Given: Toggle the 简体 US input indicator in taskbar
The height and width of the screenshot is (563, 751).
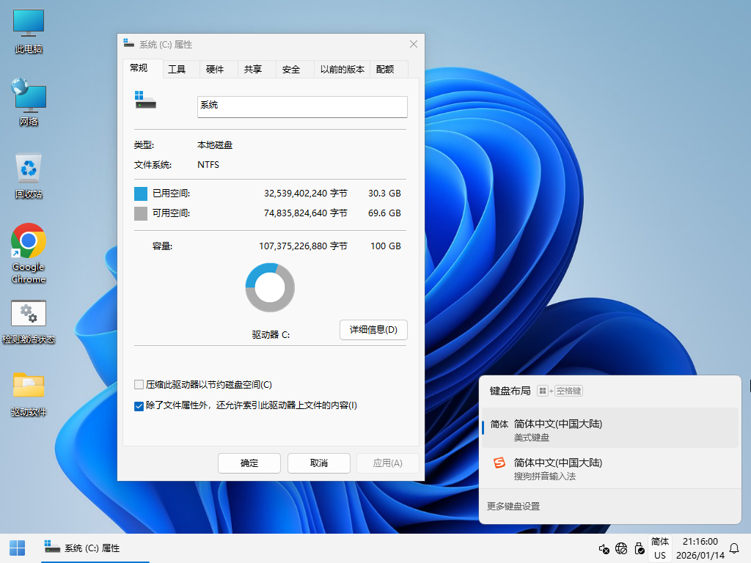Looking at the screenshot, I should (x=660, y=548).
